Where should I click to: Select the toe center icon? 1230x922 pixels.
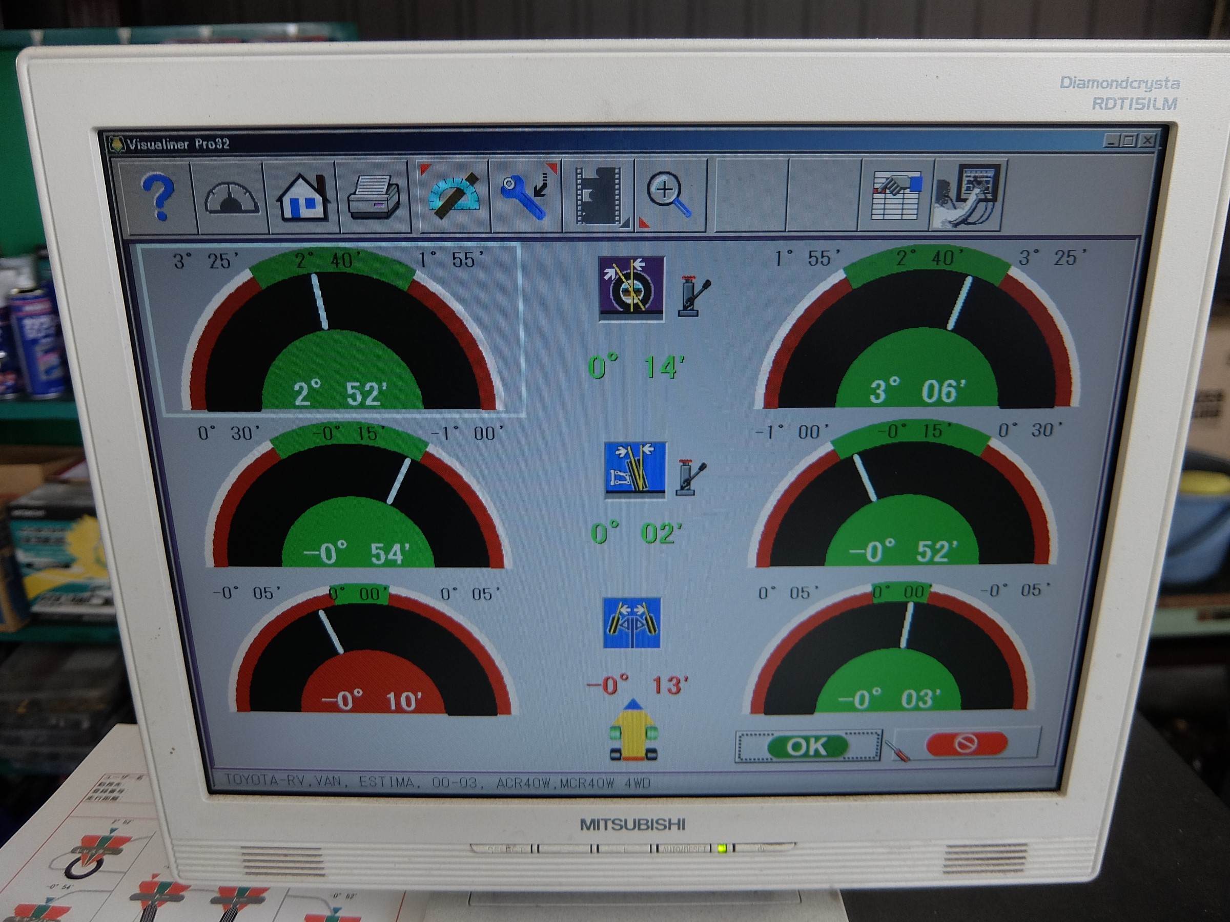click(x=632, y=623)
